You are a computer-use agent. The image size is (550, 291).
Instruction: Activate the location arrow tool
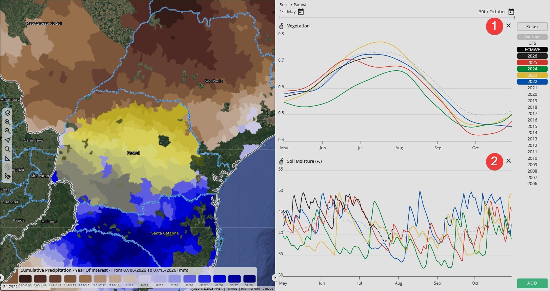7,140
